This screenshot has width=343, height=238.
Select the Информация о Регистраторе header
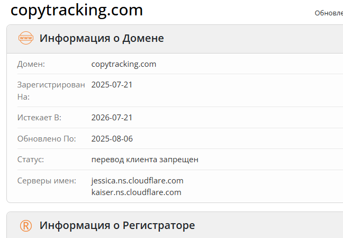point(117,225)
